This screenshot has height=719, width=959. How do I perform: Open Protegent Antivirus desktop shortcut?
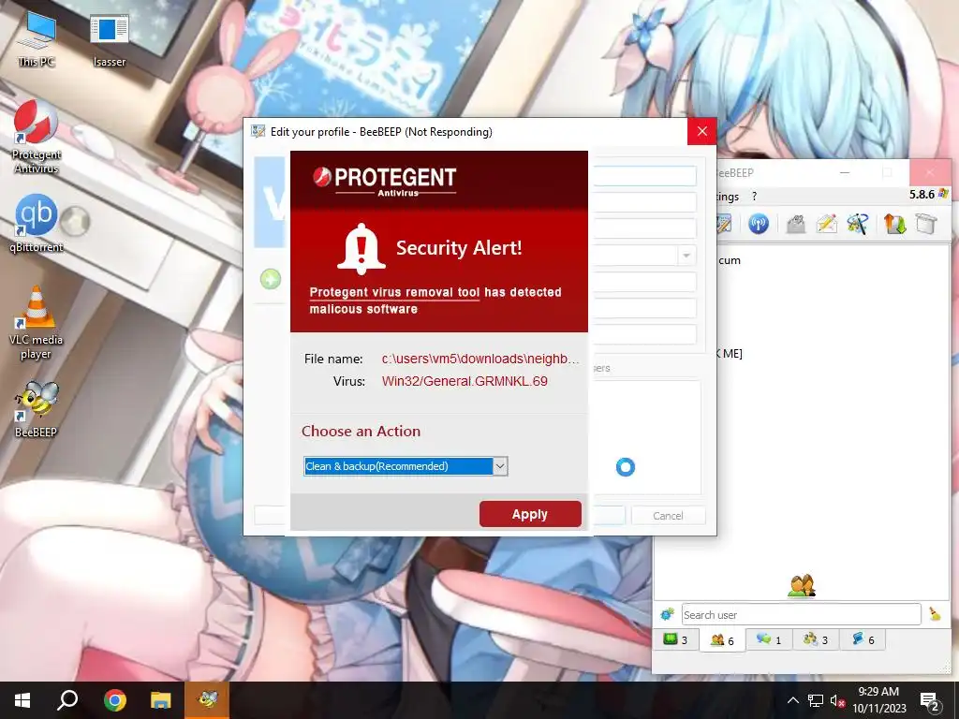[x=37, y=137]
